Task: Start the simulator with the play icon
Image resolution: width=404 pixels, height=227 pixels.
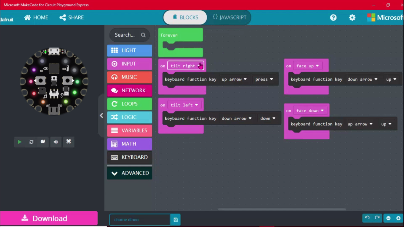Action: click(20, 142)
